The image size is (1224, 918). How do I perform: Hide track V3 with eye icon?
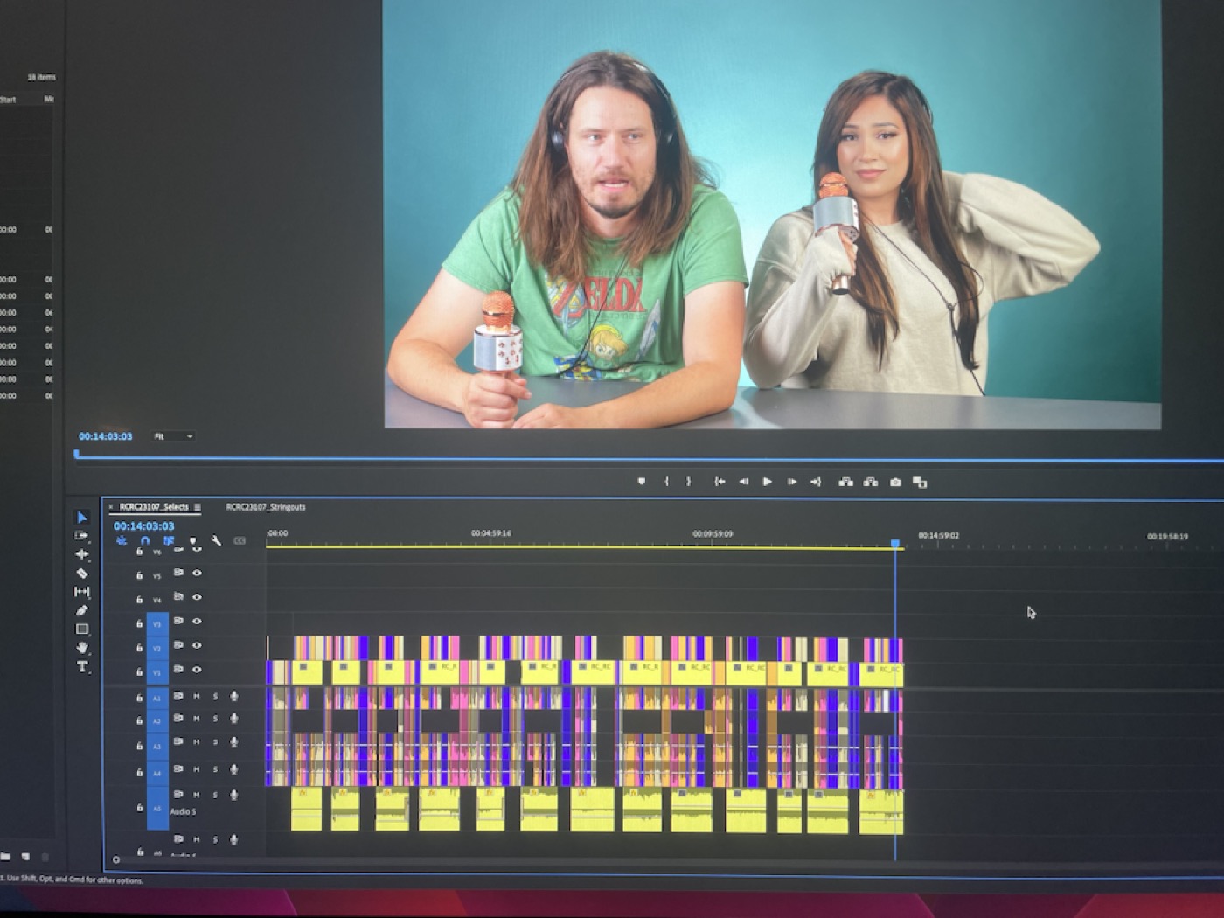[x=197, y=622]
